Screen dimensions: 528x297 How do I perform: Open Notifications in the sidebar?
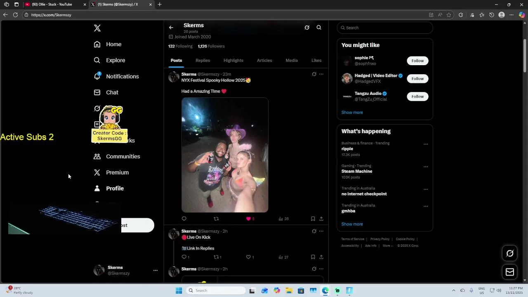tap(116, 76)
